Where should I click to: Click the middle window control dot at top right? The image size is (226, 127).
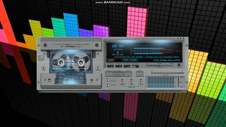pos(181,38)
